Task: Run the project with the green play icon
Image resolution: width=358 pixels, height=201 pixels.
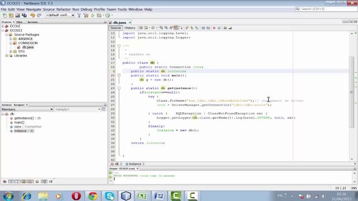Action: click(93, 15)
